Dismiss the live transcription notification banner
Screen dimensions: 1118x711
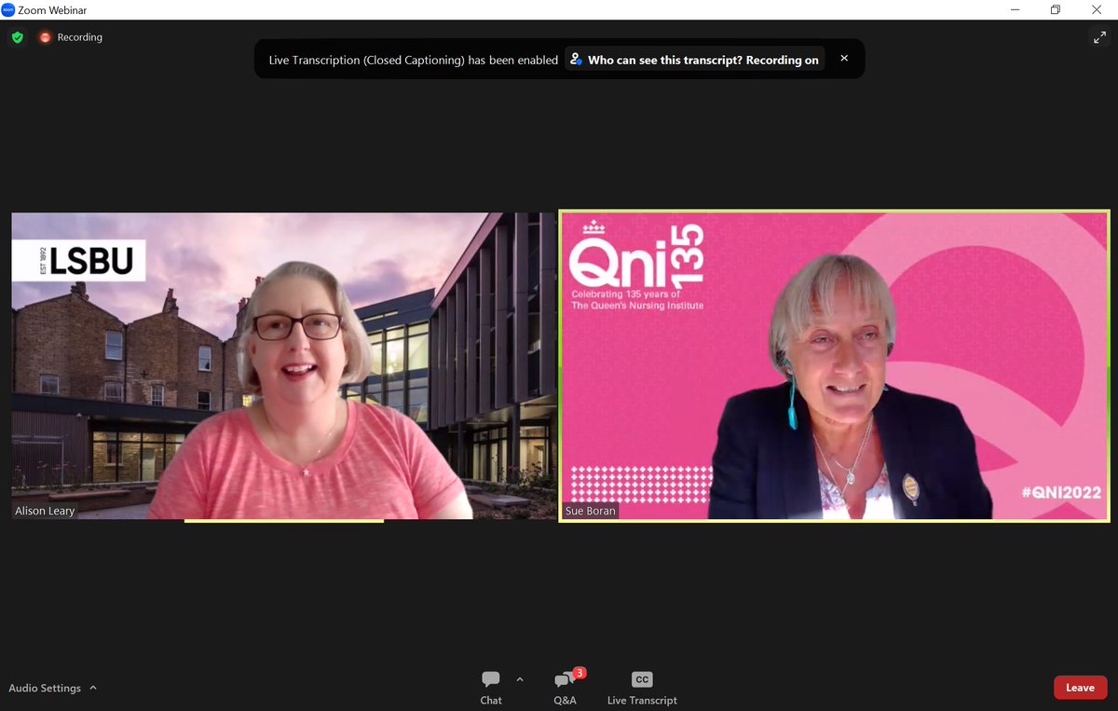(x=844, y=58)
